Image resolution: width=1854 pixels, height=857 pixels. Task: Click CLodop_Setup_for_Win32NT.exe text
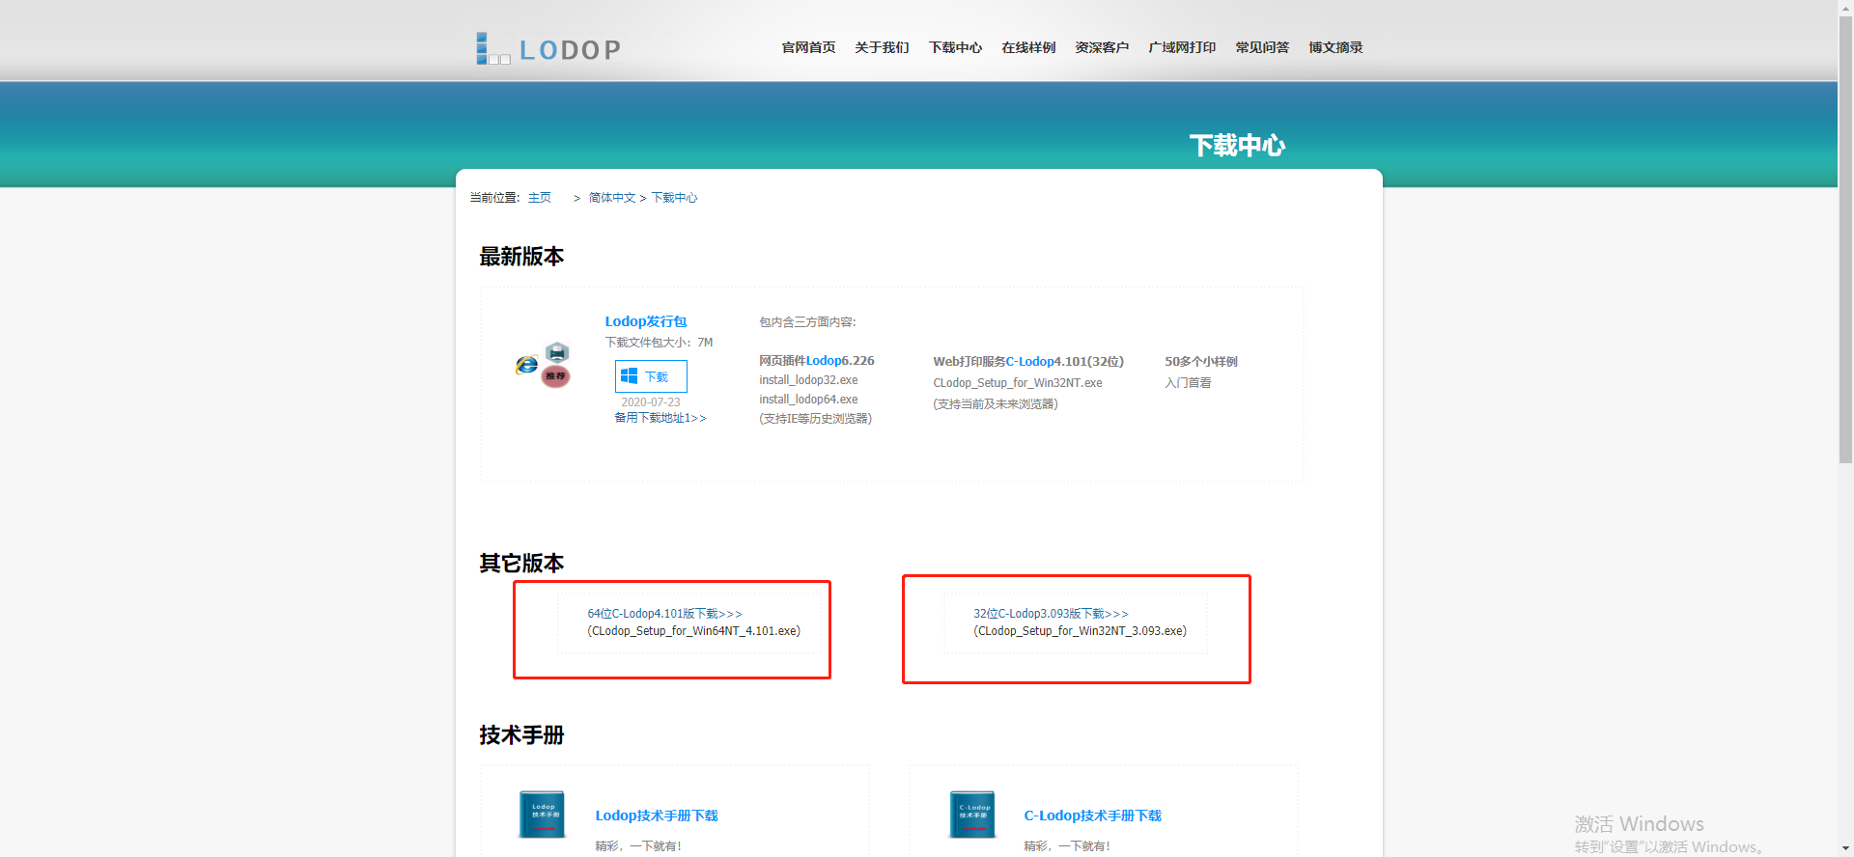pyautogui.click(x=1018, y=383)
